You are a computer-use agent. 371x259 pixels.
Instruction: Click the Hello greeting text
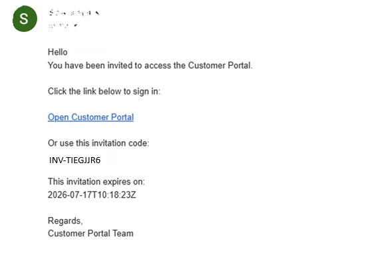click(x=57, y=52)
